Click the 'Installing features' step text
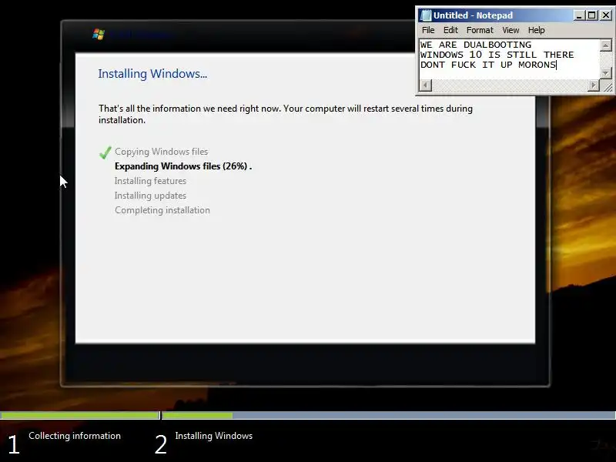Viewport: 616px width, 462px height. pos(150,181)
